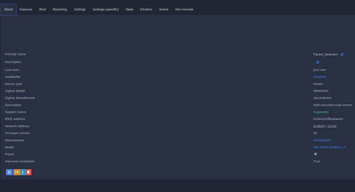Image resolution: width=355 pixels, height=192 pixels.
Task: Open the Wirenboard manufacturer link
Action: click(x=322, y=140)
